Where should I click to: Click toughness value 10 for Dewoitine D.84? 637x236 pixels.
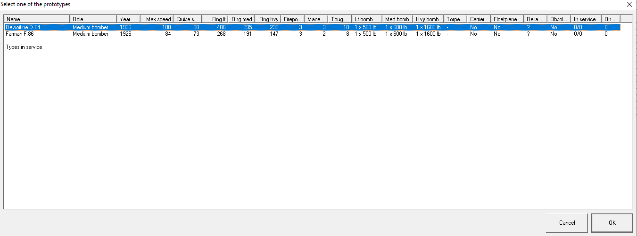tap(346, 27)
